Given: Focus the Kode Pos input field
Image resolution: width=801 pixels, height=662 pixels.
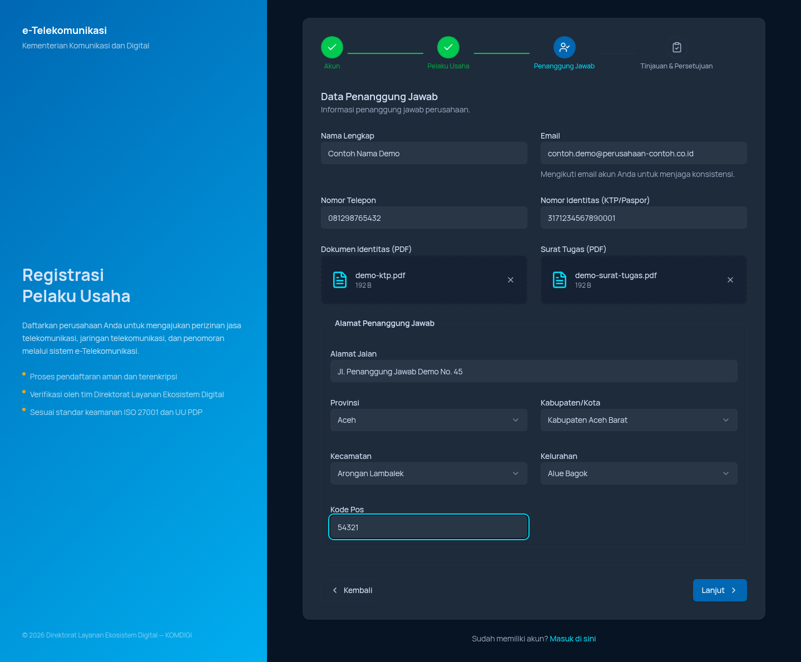Looking at the screenshot, I should coord(429,527).
